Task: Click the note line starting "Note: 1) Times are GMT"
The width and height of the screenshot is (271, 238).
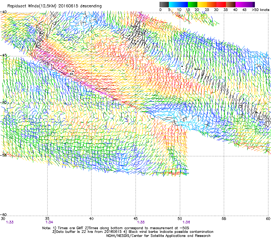Action: click(x=116, y=228)
